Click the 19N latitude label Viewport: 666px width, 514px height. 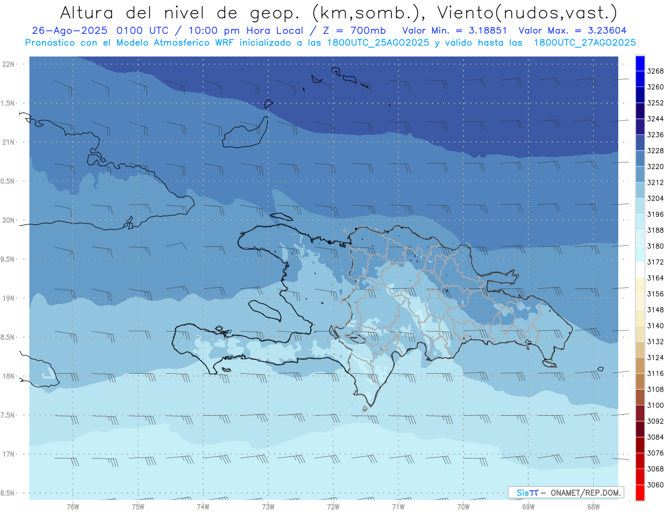[x=9, y=298]
